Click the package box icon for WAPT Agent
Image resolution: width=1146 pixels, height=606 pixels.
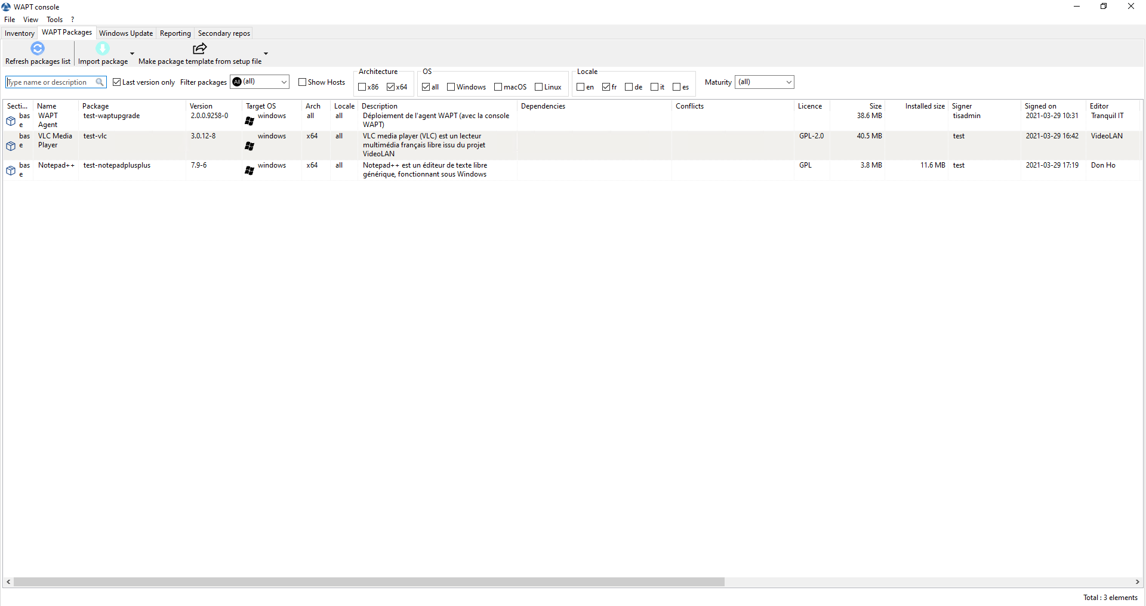(11, 121)
